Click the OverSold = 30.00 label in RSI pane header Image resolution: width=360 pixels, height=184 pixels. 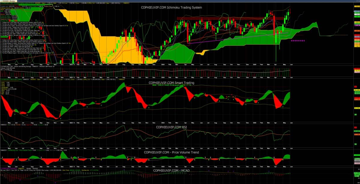[43, 125]
